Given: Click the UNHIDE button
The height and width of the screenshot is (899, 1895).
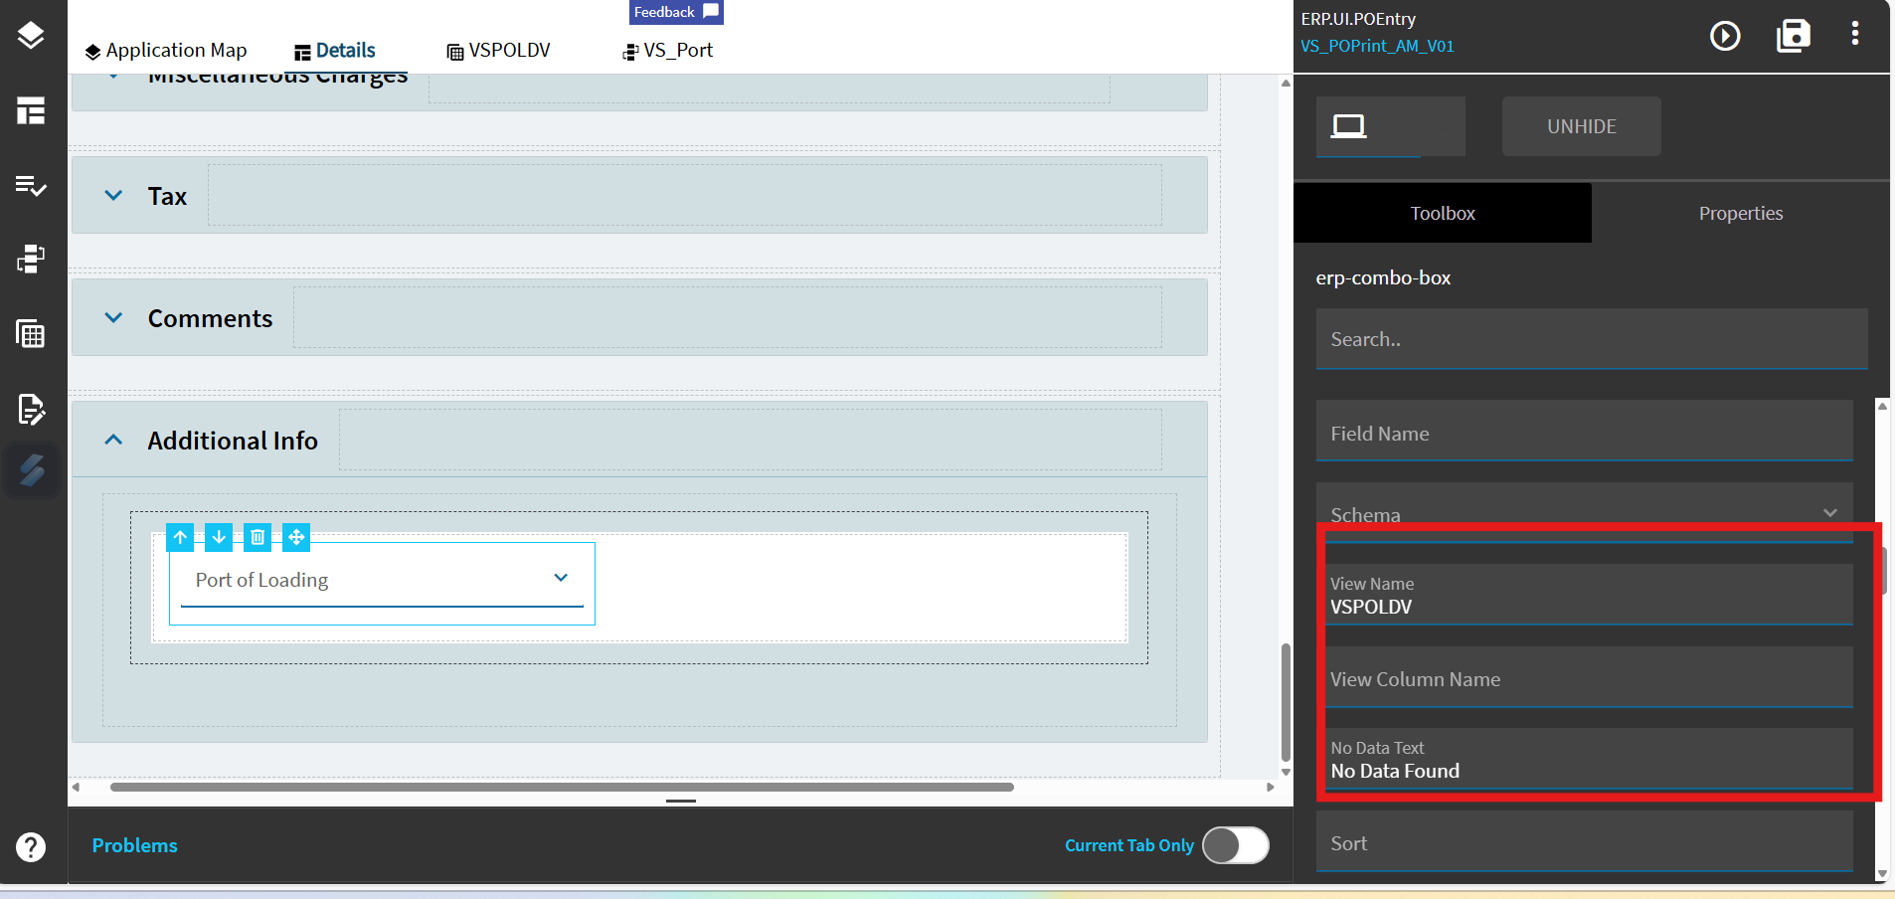Looking at the screenshot, I should [1582, 126].
